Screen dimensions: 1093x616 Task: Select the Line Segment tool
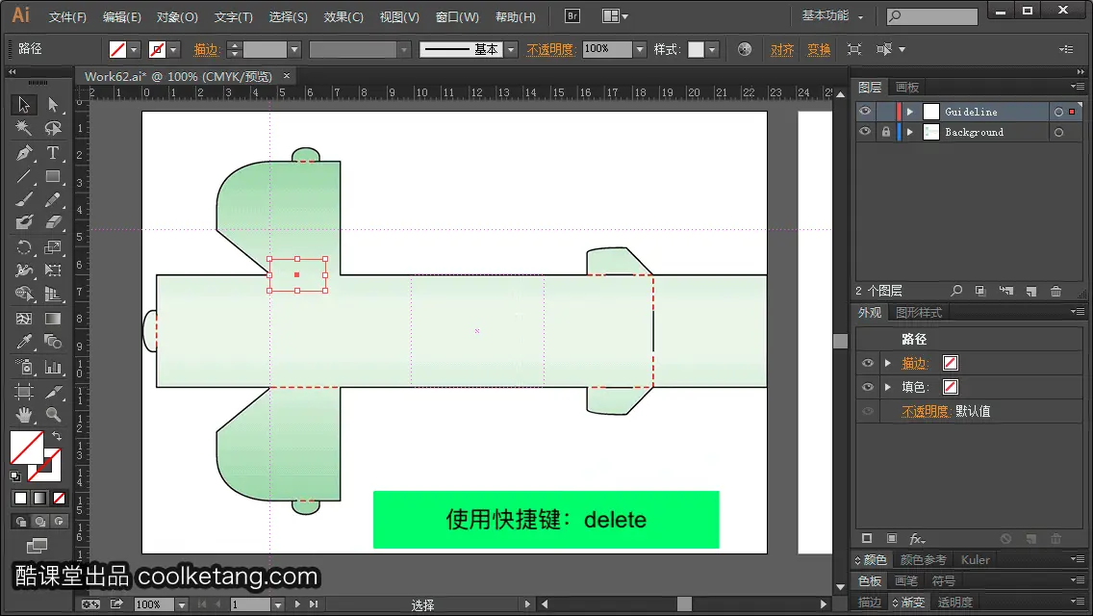click(24, 176)
